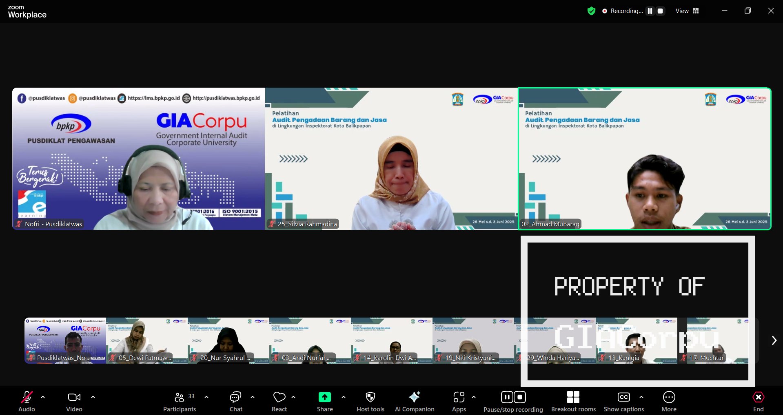Start screen sharing with Share

pos(325,402)
